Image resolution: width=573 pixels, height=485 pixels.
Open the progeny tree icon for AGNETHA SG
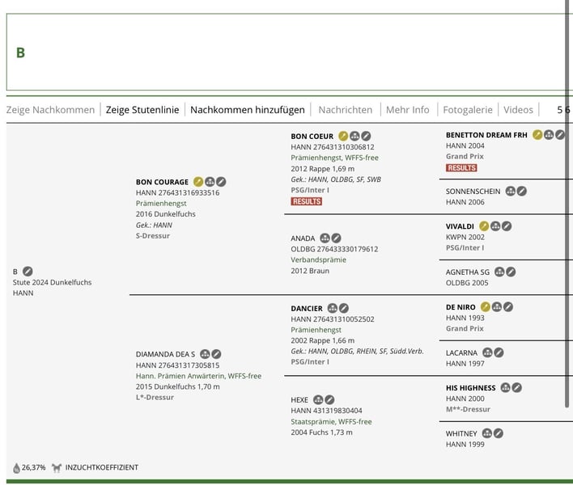coord(499,272)
